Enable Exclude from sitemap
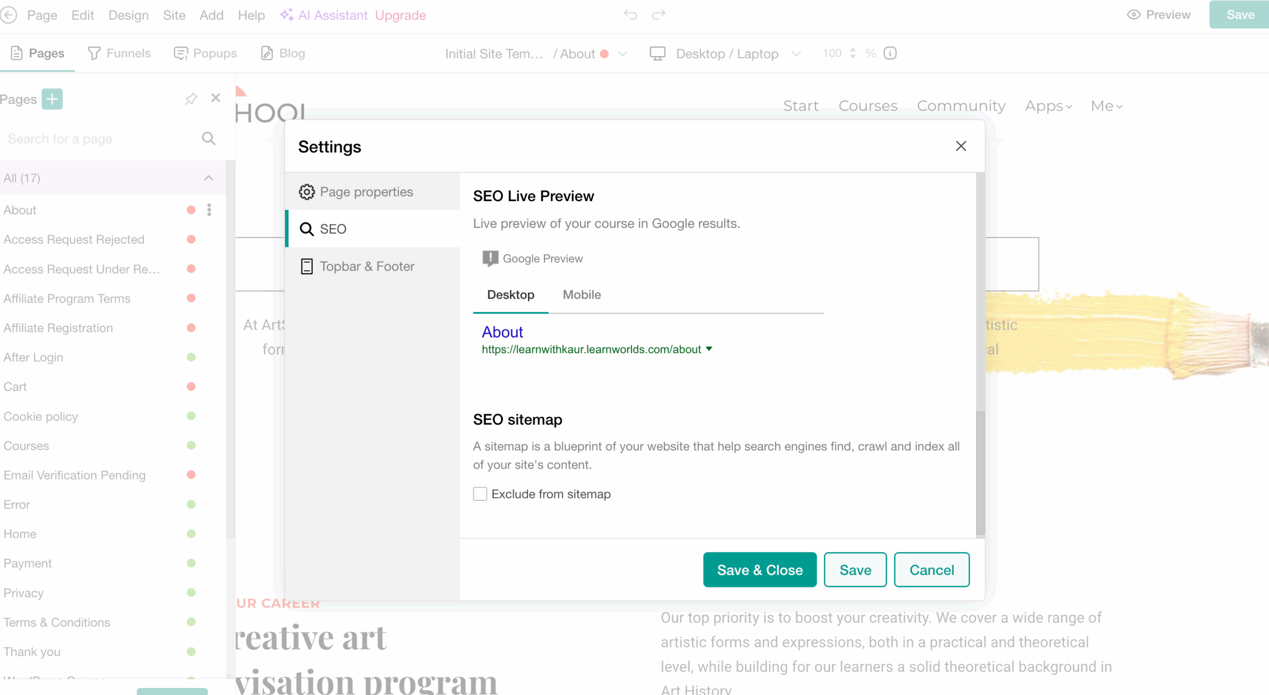Image resolution: width=1269 pixels, height=695 pixels. click(480, 494)
